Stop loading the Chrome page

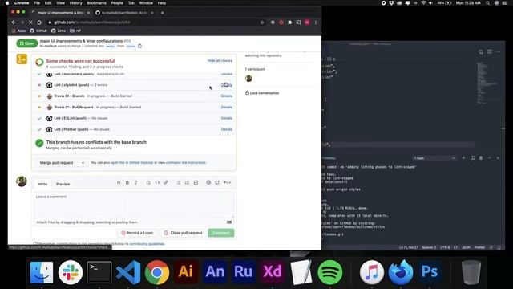(x=30, y=22)
